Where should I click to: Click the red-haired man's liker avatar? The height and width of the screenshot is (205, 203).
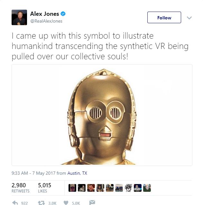click(x=91, y=188)
